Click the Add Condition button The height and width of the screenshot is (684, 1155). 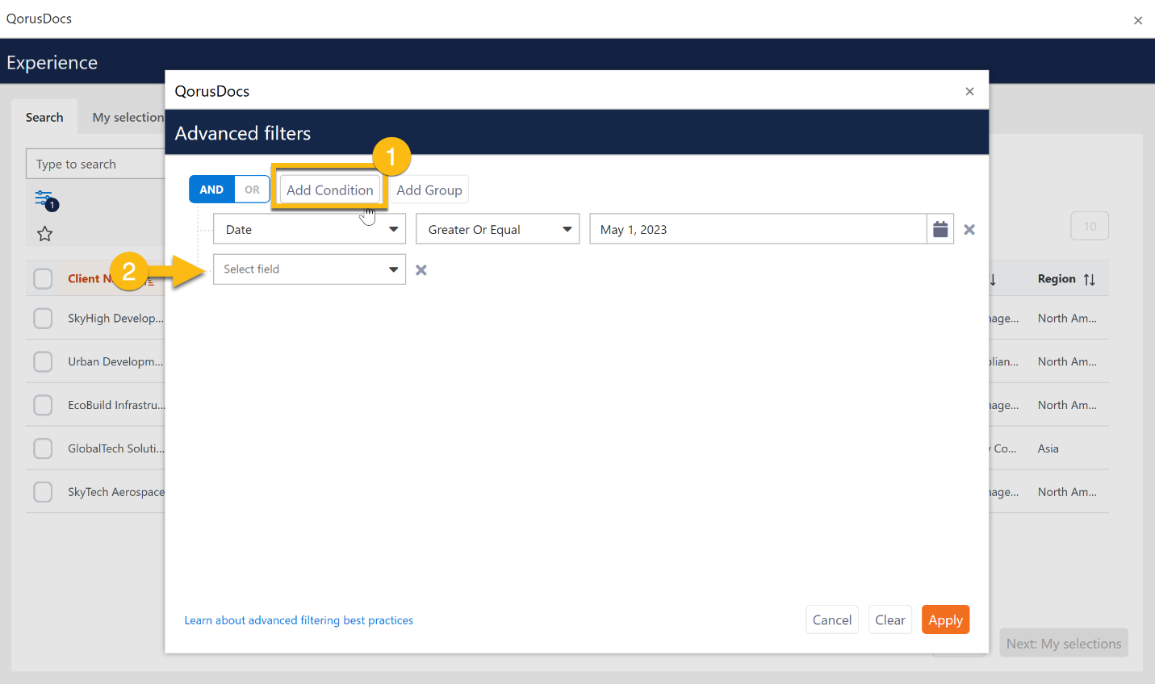click(x=329, y=190)
